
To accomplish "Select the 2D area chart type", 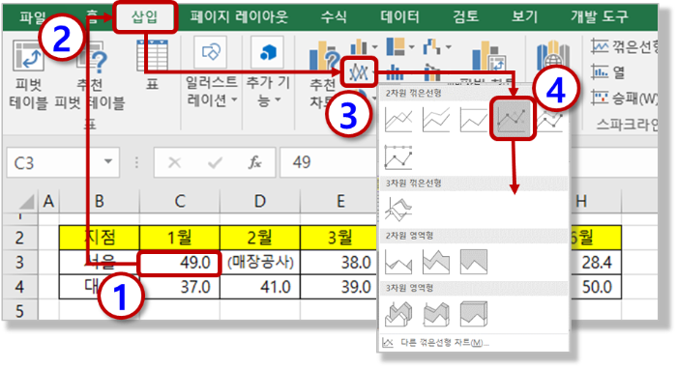I will point(398,262).
